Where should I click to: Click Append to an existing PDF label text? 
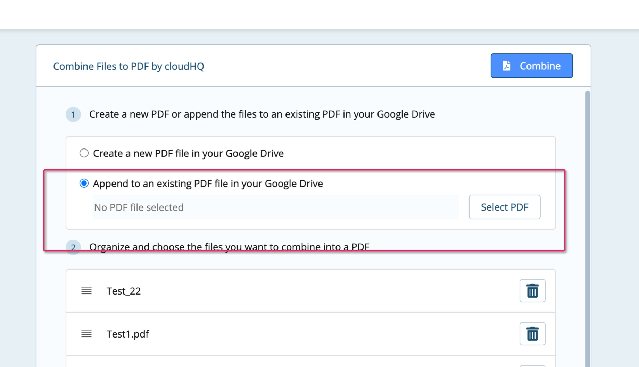pos(208,183)
